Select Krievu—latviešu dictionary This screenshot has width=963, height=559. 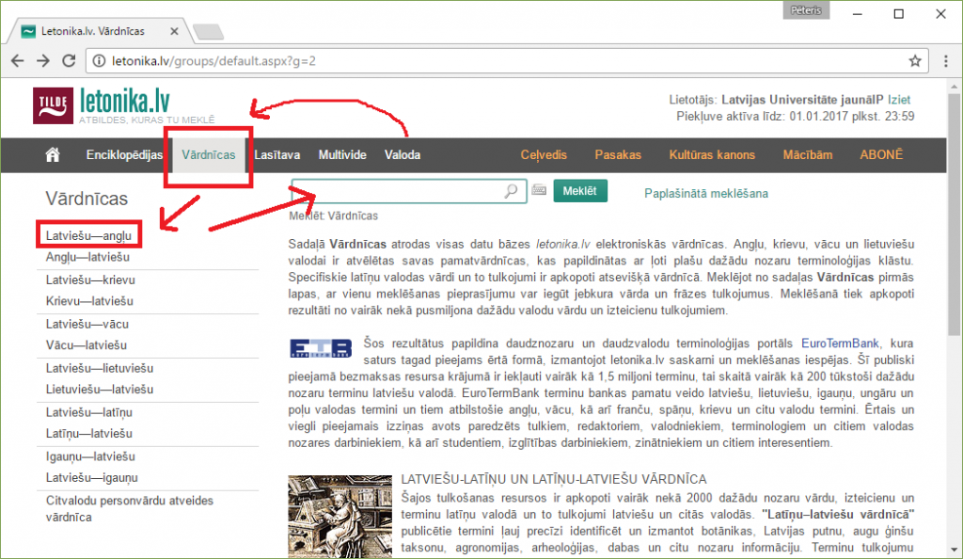coord(89,301)
